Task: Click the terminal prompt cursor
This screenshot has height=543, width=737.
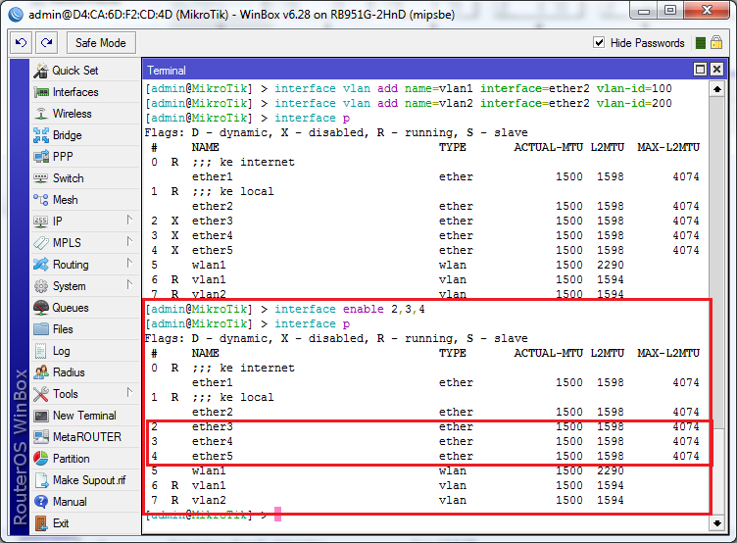Action: [277, 514]
